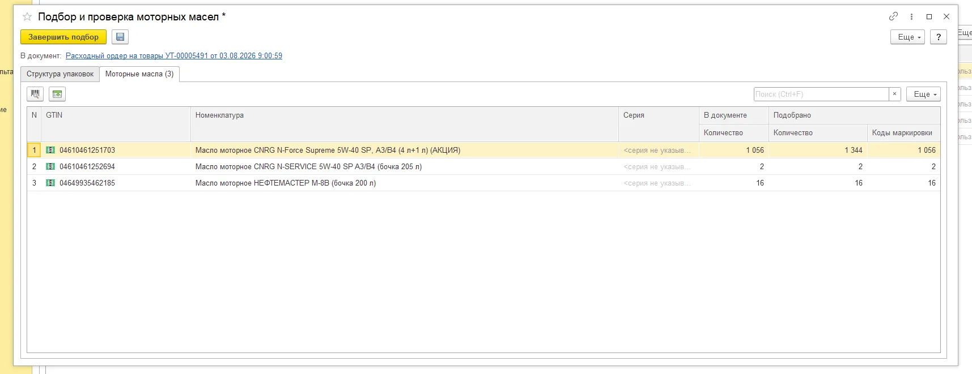Click row number 2 cell
Image resolution: width=972 pixels, height=374 pixels.
point(34,166)
